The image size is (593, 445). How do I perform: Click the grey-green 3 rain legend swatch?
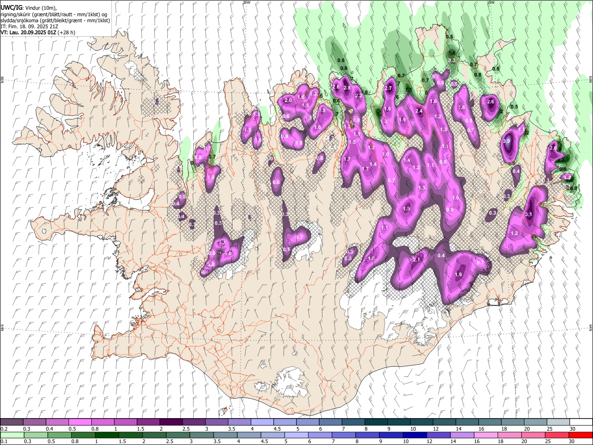[x=202, y=435]
